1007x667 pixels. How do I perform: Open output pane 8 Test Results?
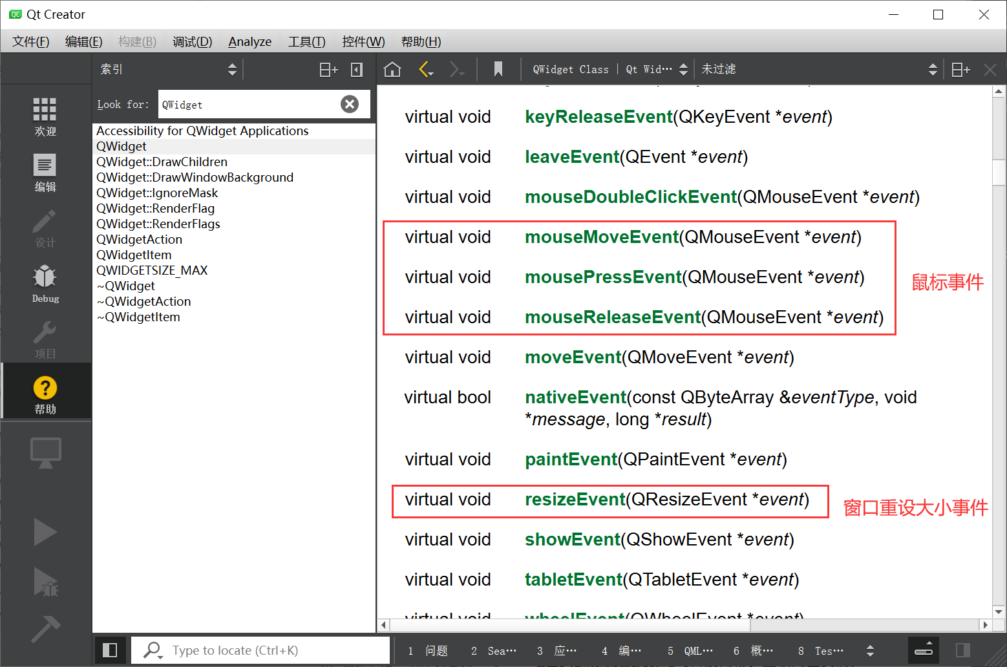pyautogui.click(x=821, y=650)
